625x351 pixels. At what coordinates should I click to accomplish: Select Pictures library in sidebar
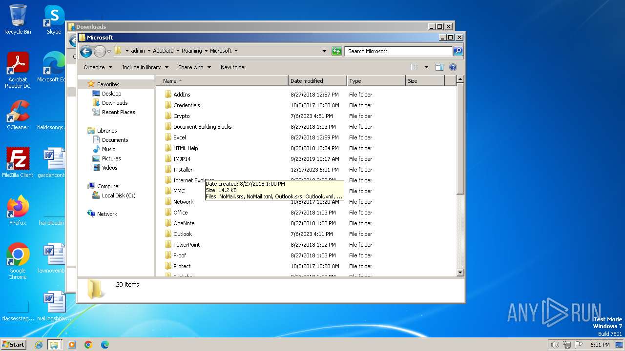(111, 158)
